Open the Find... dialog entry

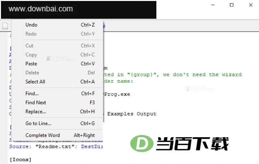[60, 93]
